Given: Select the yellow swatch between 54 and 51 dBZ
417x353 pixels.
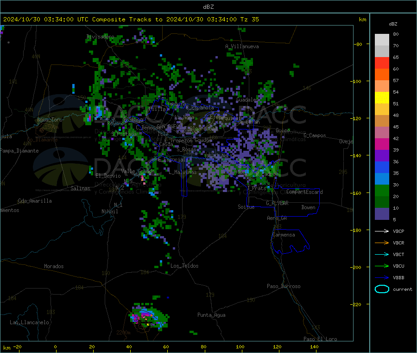Looking at the screenshot, I should pyautogui.click(x=382, y=98).
